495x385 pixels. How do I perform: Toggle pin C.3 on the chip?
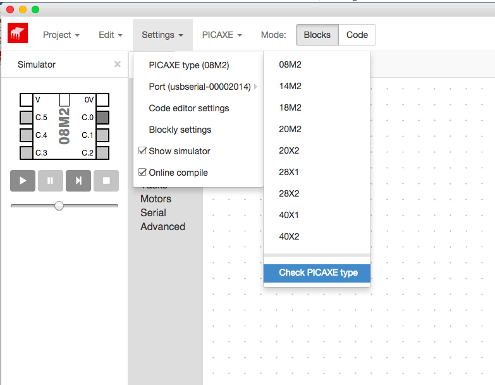(26, 153)
